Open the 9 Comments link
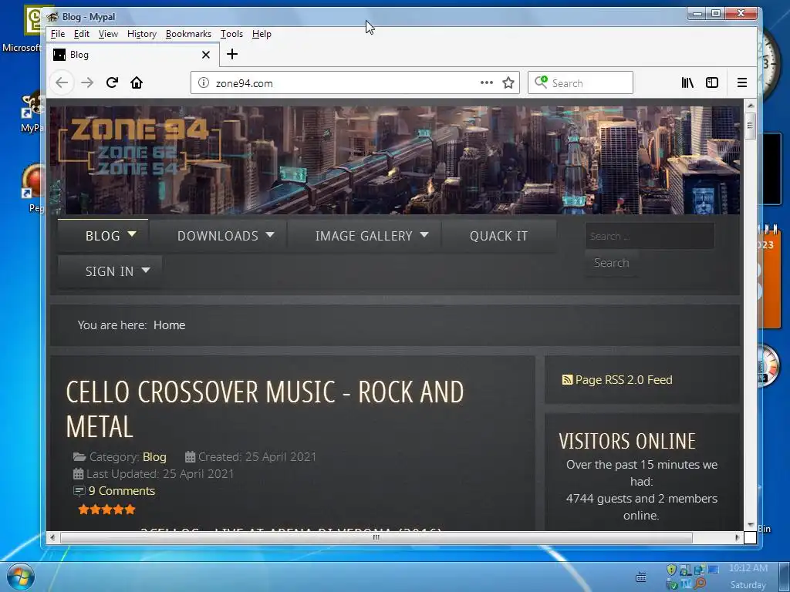The width and height of the screenshot is (790, 592). click(x=121, y=491)
